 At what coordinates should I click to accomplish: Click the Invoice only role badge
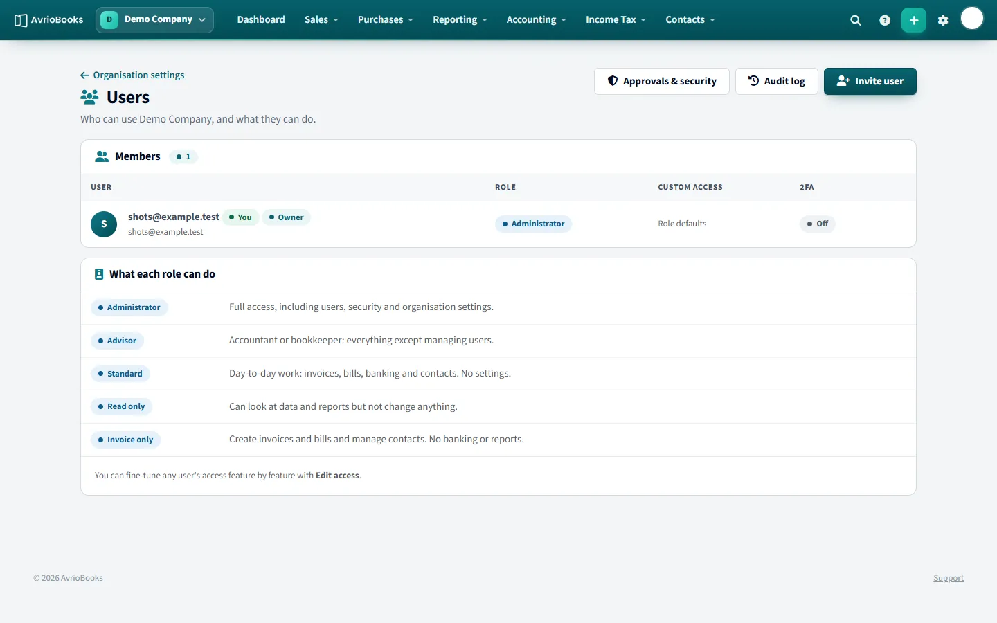[126, 440]
